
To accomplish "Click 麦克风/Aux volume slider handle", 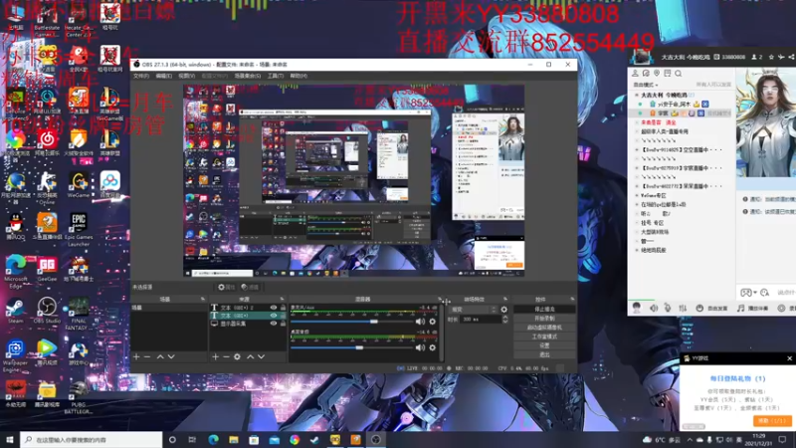I will [374, 322].
